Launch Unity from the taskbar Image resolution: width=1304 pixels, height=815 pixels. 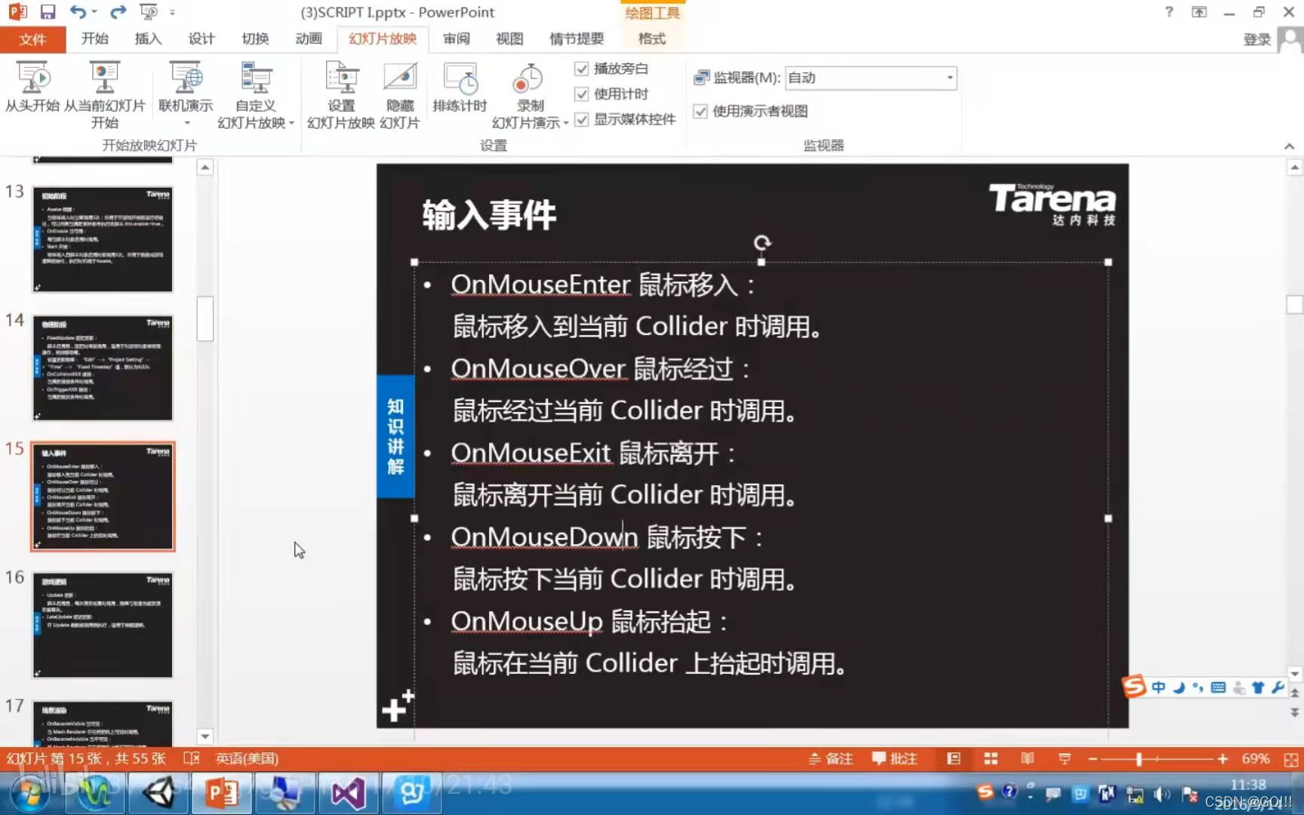pos(158,792)
